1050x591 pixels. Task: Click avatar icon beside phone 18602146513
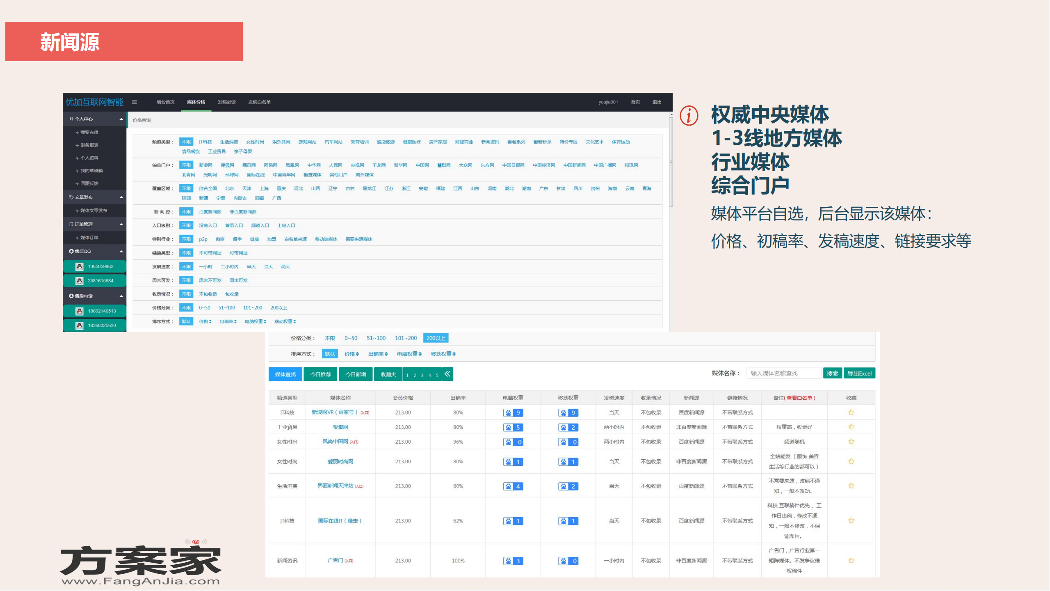pos(80,311)
